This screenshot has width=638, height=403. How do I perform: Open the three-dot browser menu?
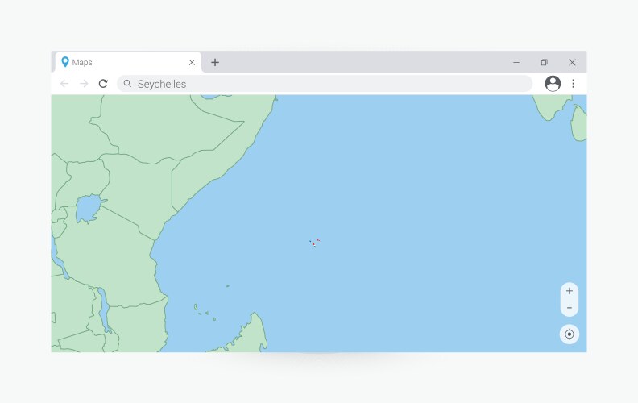coord(574,84)
